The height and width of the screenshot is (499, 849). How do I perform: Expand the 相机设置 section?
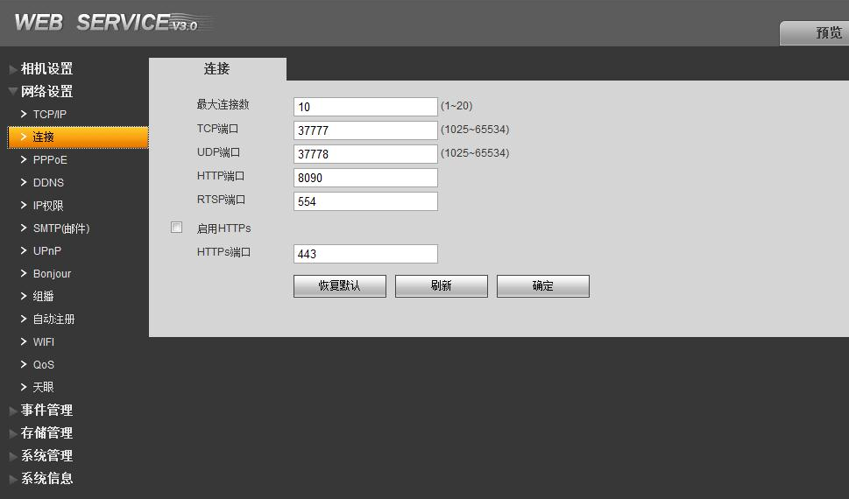tap(46, 69)
